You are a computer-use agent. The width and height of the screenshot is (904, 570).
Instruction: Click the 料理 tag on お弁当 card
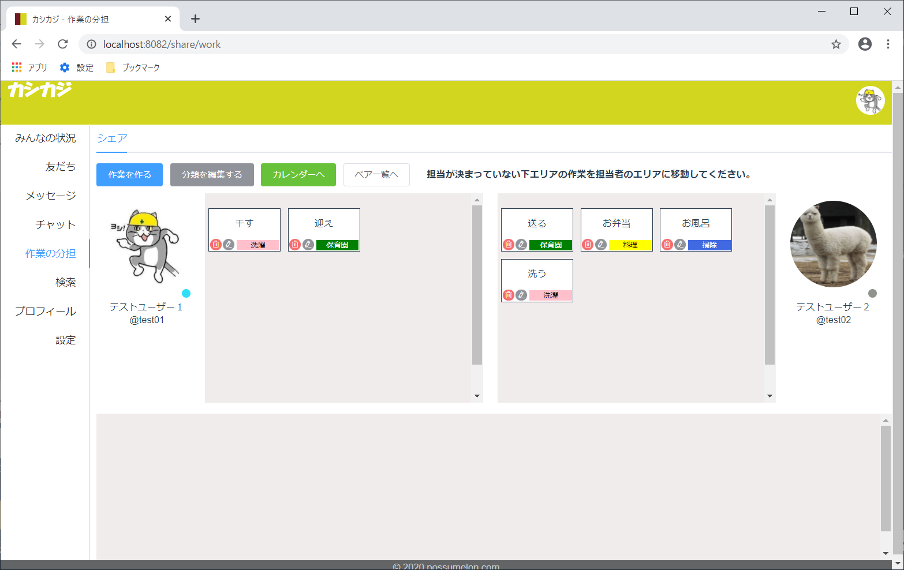[630, 245]
